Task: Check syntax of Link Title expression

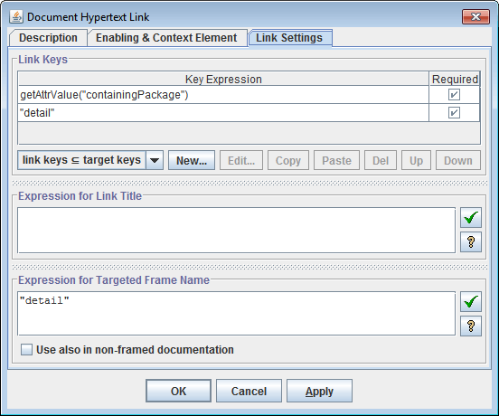Action: pyautogui.click(x=471, y=217)
